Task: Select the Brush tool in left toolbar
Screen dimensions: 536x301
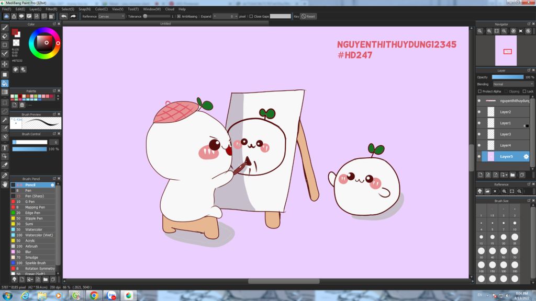Action: (x=5, y=27)
